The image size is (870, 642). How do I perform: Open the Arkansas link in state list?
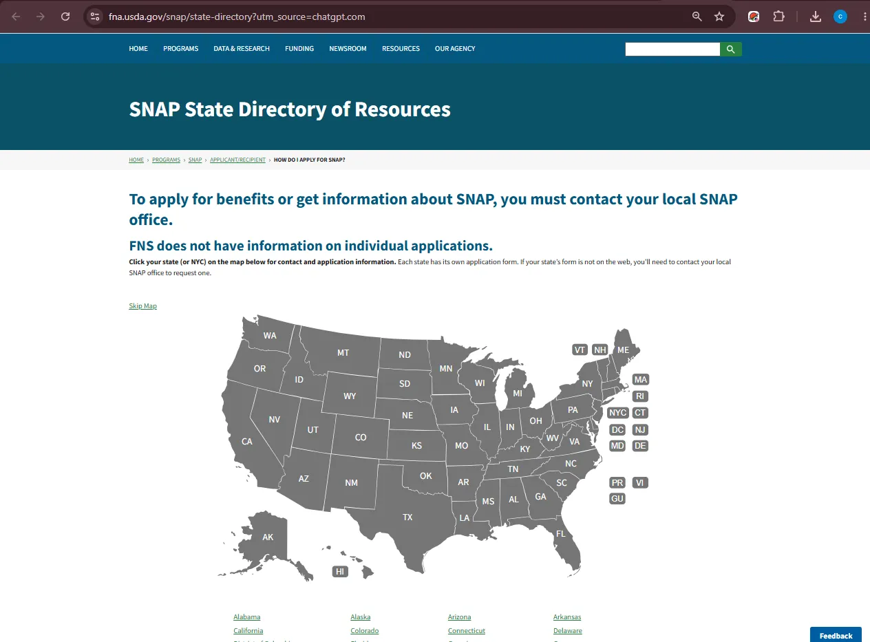coord(567,617)
